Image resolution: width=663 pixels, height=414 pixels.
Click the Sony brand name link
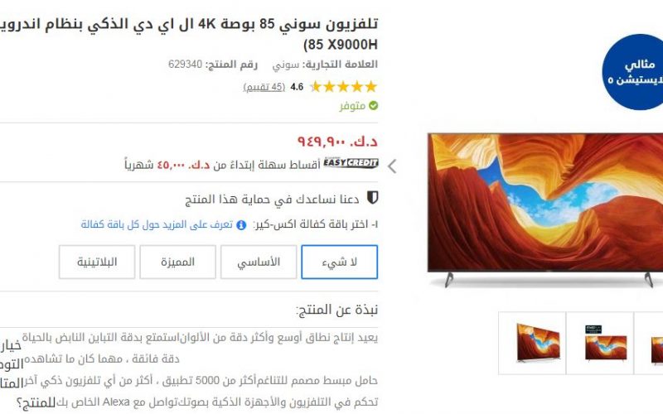tap(285, 65)
